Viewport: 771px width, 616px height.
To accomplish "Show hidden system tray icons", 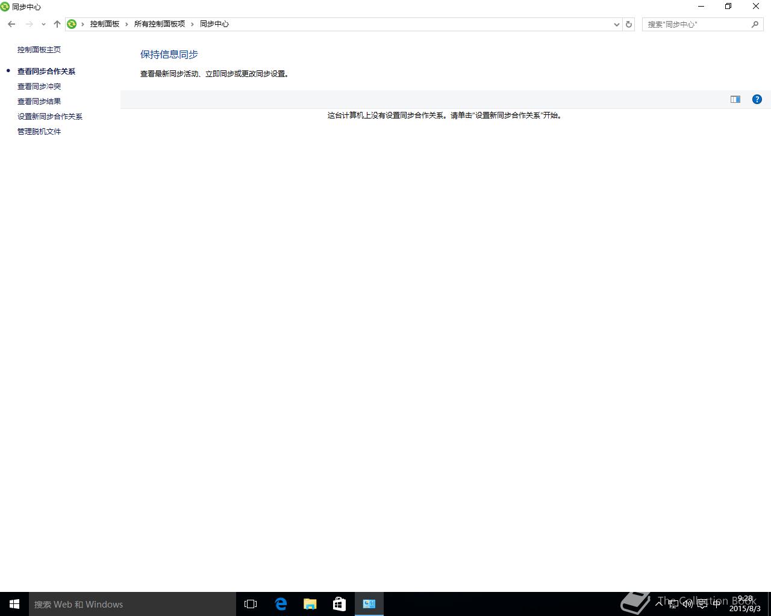I will tap(659, 603).
